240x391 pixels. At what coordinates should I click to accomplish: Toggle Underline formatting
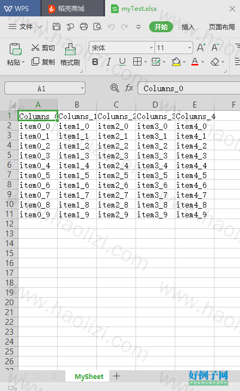(122, 62)
